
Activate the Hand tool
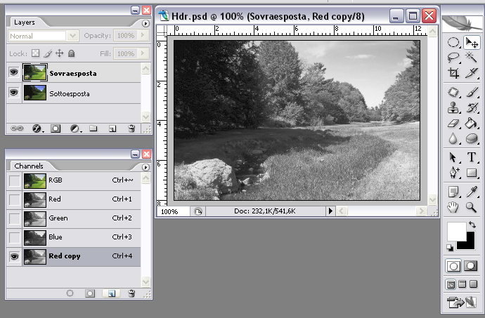tap(453, 206)
